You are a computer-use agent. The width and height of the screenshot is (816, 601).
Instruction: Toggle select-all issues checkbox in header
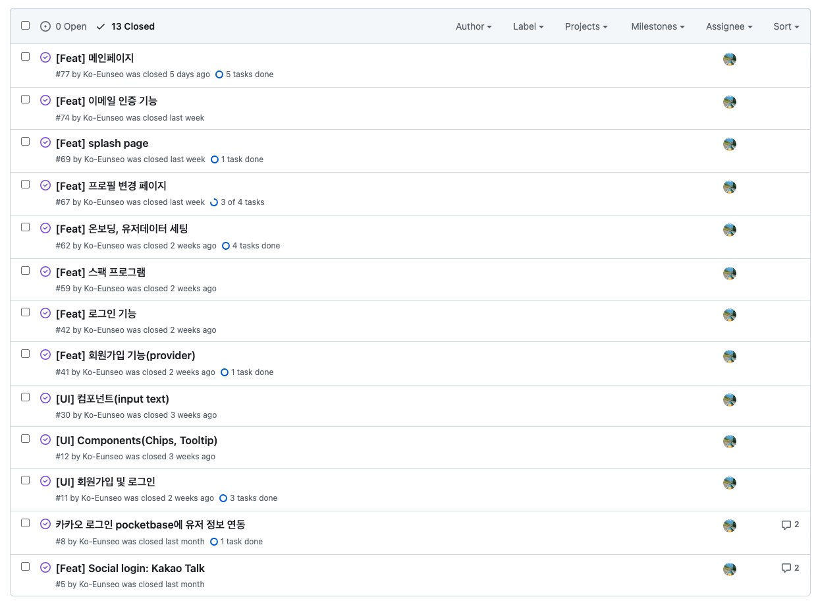(x=25, y=25)
